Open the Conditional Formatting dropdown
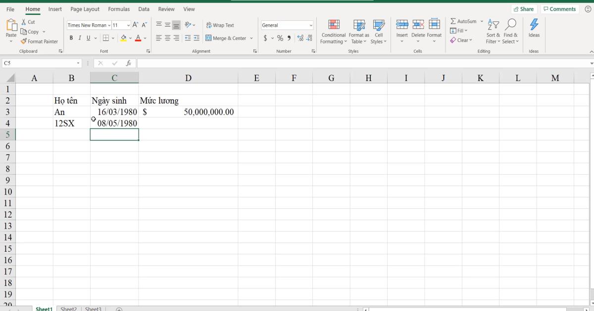 pyautogui.click(x=333, y=32)
